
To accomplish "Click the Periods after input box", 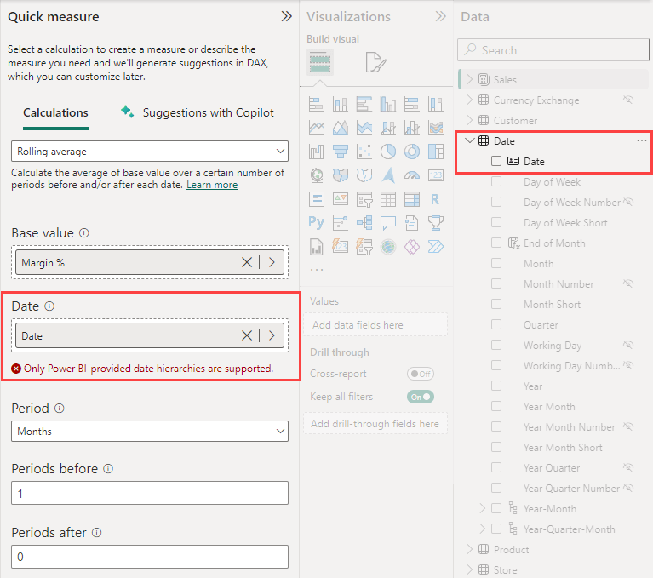I will [150, 557].
